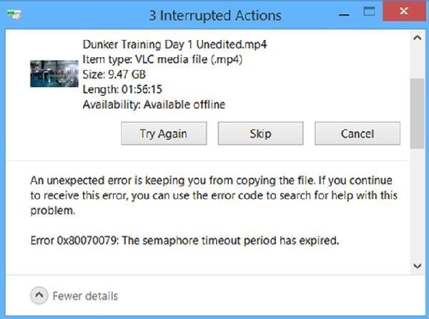This screenshot has width=429, height=319.
Task: Maximize the Interrupted Actions window
Action: (369, 11)
